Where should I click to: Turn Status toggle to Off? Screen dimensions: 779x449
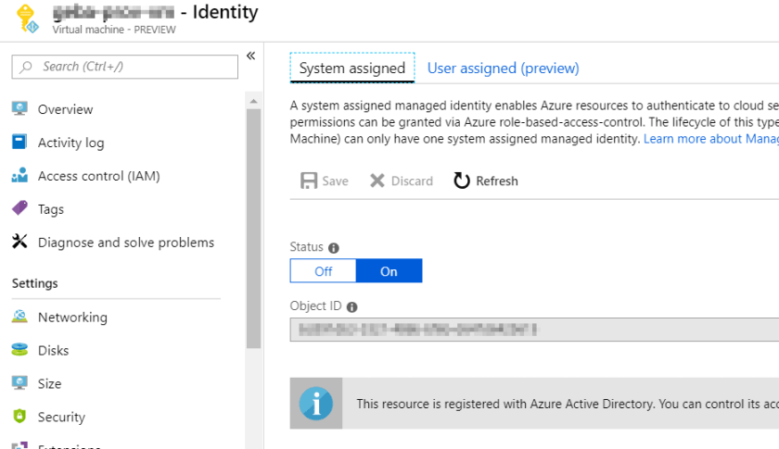point(323,271)
